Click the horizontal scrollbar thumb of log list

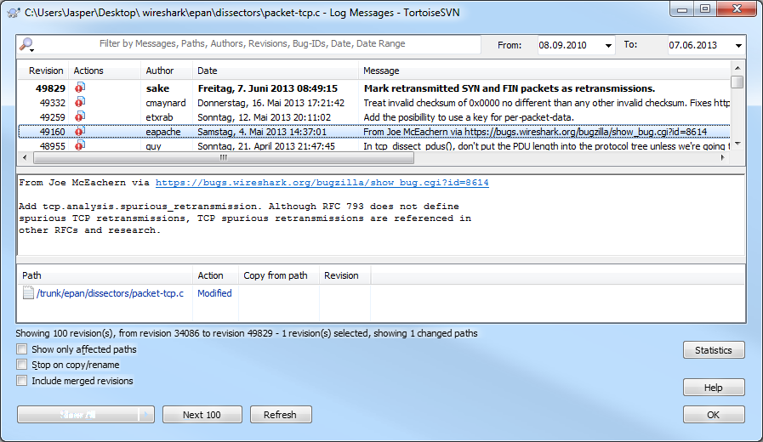tap(224, 157)
